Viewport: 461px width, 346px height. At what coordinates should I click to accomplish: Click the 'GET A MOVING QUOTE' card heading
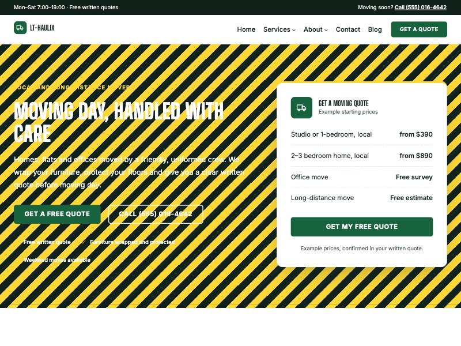(343, 103)
